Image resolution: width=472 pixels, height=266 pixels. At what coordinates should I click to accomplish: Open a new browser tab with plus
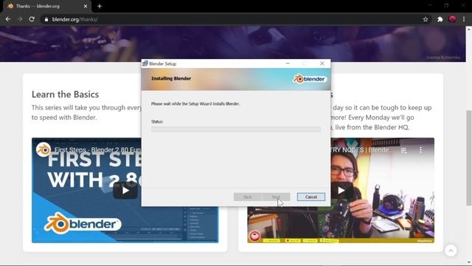100,6
